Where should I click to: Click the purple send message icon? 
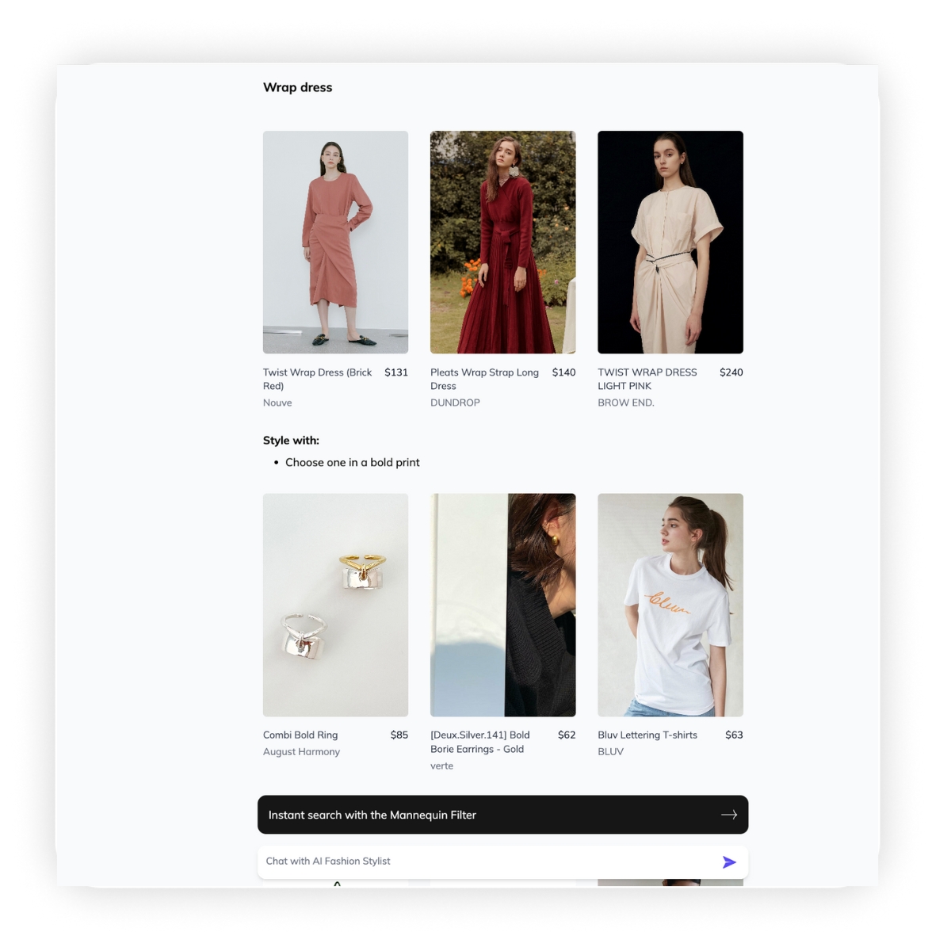729,862
